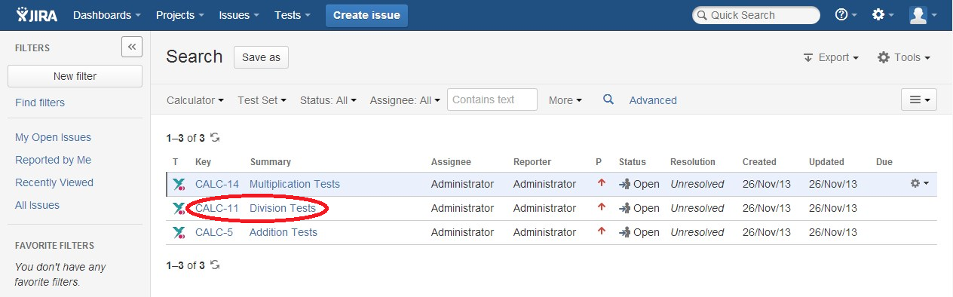Open the Multiplication Tests summary link
953x297 pixels.
(x=295, y=184)
